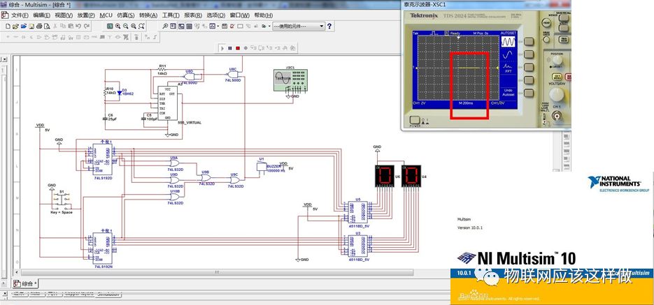The image size is (654, 305).
Task: Select the 74LS192N counter label
Action: (104, 265)
